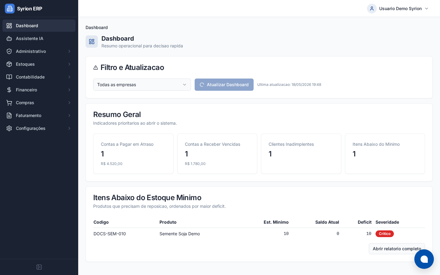This screenshot has width=440, height=275.
Task: Open the Clientes Inadimplentes card
Action: (x=301, y=154)
